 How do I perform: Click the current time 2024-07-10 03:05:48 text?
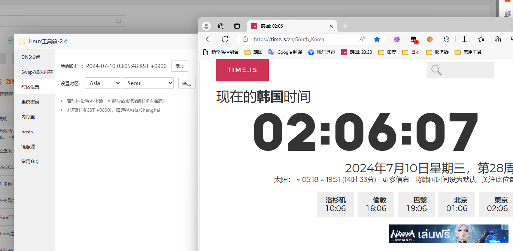(126, 66)
